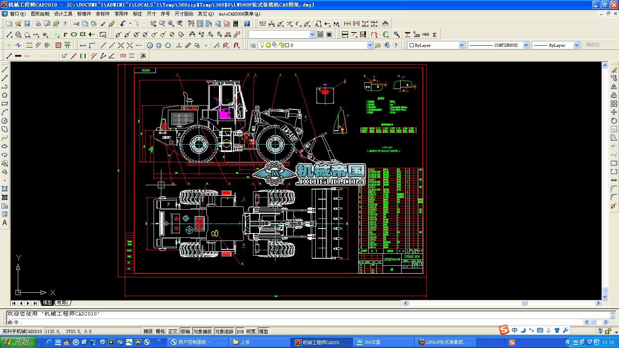Viewport: 619px width, 348px height.
Task: Click the layer manager stack icon
Action: click(253, 45)
